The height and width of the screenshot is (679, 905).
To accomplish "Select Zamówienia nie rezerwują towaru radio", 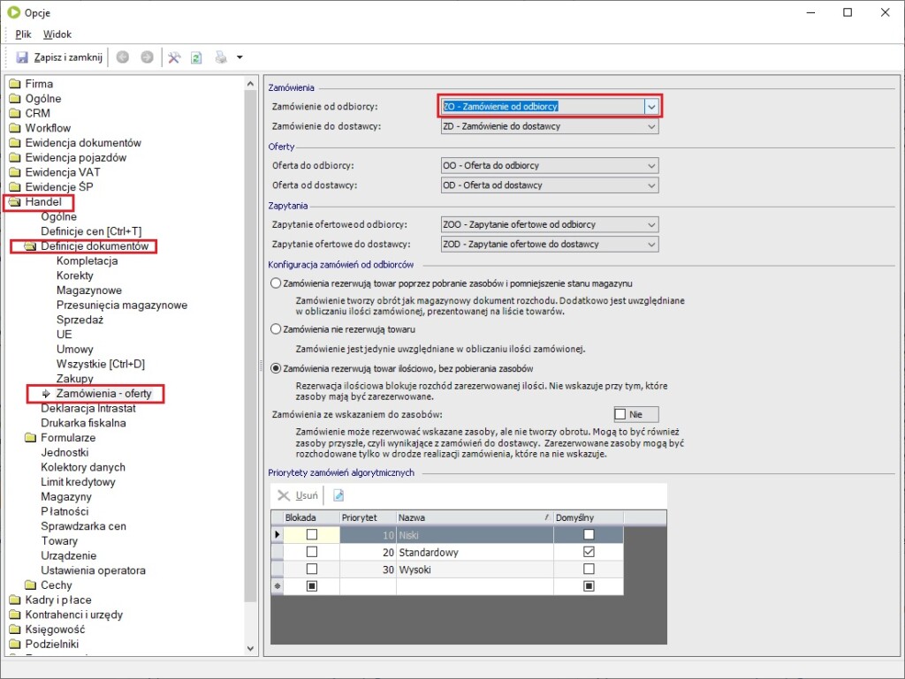I will [x=276, y=329].
